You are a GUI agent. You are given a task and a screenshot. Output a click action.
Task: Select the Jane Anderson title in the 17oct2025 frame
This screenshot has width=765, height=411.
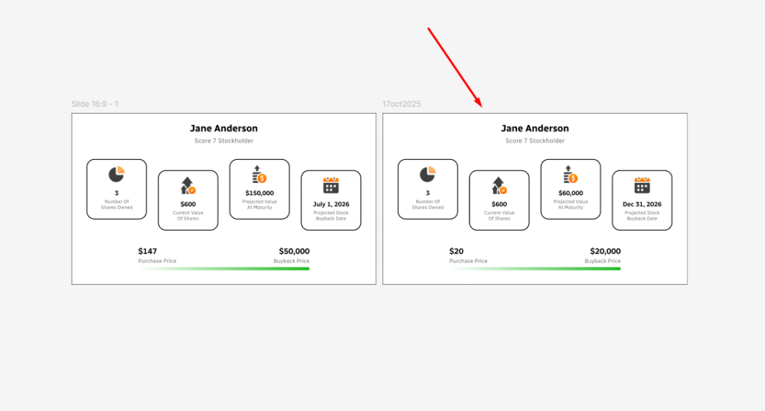pos(535,129)
